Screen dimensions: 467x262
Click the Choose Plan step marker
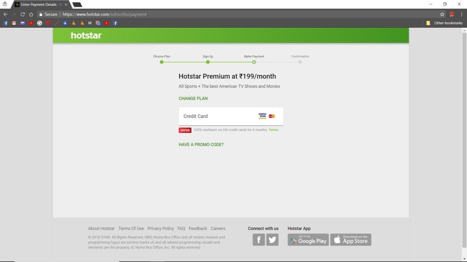pos(162,62)
